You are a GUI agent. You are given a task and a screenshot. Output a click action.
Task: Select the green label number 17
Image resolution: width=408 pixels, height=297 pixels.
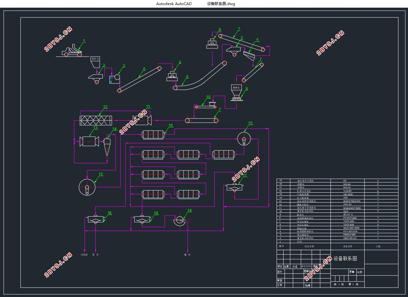(245, 175)
